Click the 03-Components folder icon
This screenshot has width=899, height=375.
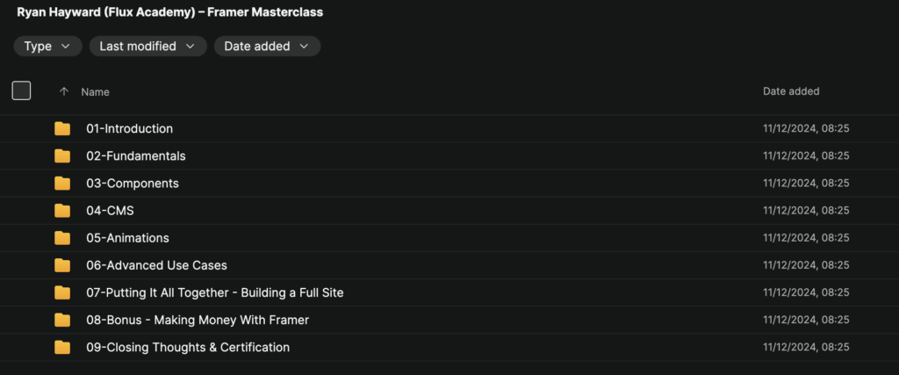62,184
